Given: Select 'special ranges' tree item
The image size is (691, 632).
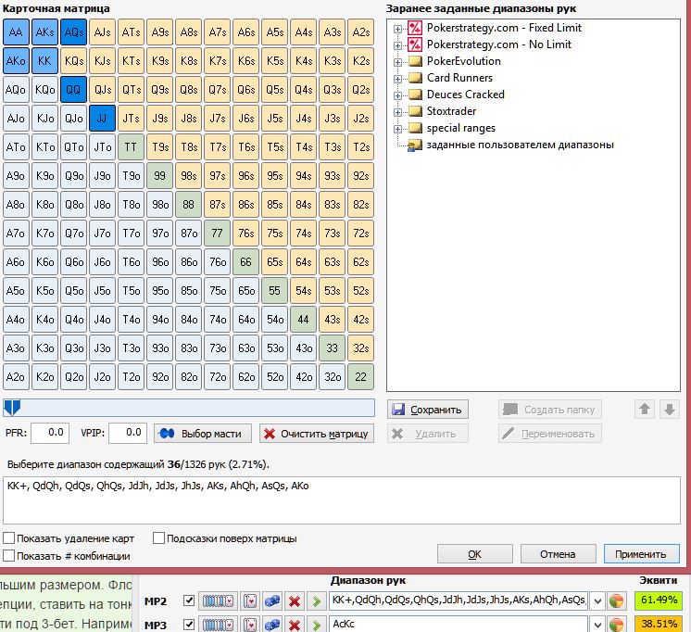Looking at the screenshot, I should 460,128.
